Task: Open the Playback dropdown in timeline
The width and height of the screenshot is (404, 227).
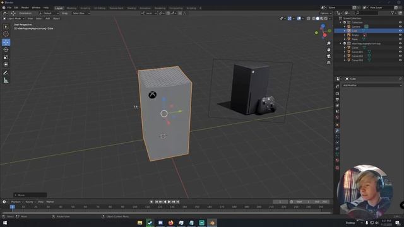Action: 17,202
